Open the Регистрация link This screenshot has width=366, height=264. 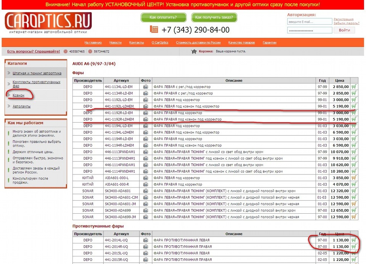344,19
